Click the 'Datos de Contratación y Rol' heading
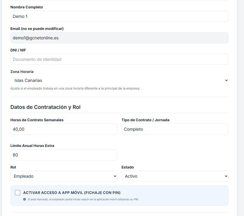244x216 pixels. [x=45, y=107]
